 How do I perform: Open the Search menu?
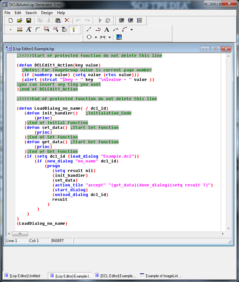pyautogui.click(x=31, y=13)
